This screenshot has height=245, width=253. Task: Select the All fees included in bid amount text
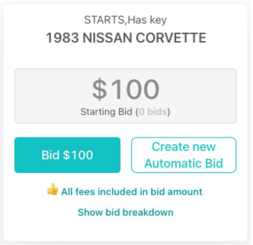(132, 192)
